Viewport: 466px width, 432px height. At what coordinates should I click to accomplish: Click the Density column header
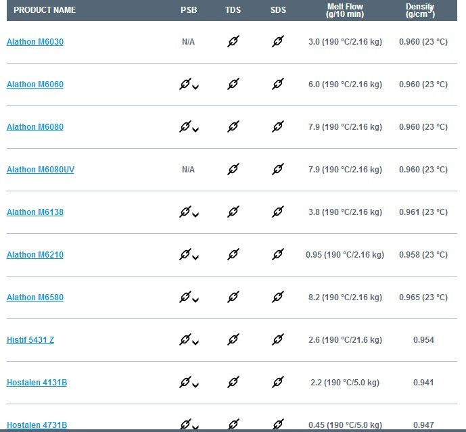(x=420, y=10)
